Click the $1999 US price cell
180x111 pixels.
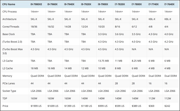tap(36, 106)
